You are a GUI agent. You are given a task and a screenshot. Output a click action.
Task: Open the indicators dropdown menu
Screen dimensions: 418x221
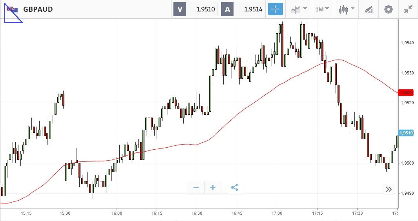(x=299, y=9)
